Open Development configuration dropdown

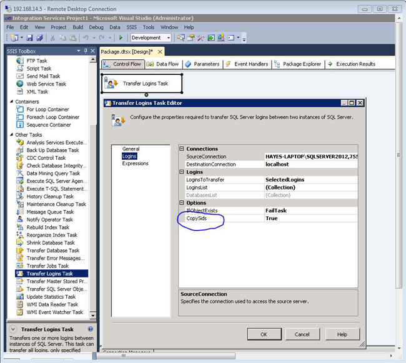click(169, 38)
